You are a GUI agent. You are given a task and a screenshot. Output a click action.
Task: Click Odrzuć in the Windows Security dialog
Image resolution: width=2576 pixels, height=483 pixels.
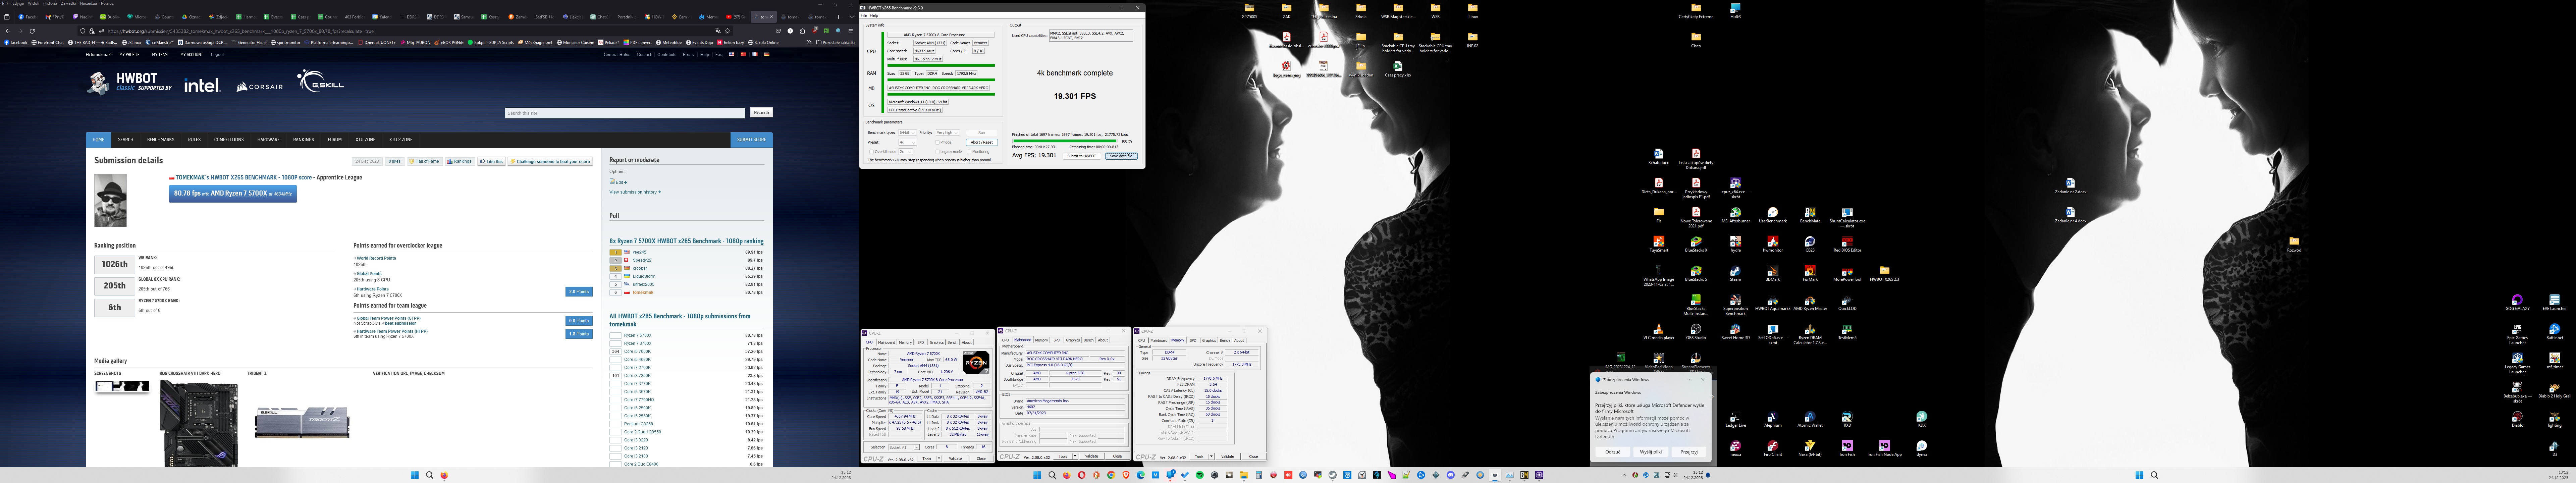click(x=1613, y=452)
